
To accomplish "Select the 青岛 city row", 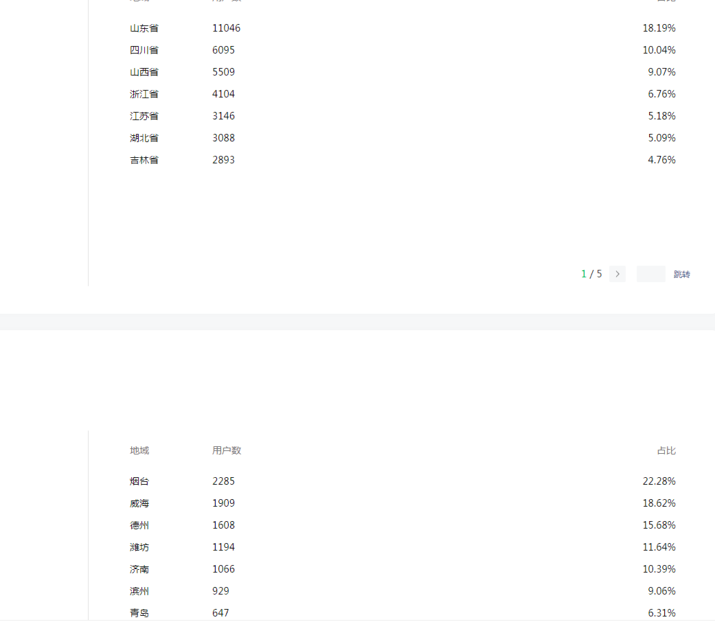I will pyautogui.click(x=139, y=612).
